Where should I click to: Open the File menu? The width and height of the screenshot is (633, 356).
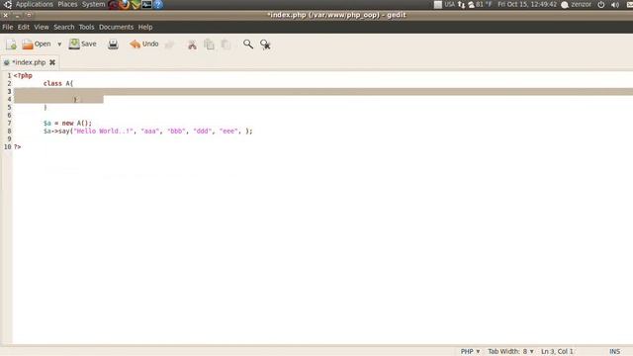coord(8,27)
